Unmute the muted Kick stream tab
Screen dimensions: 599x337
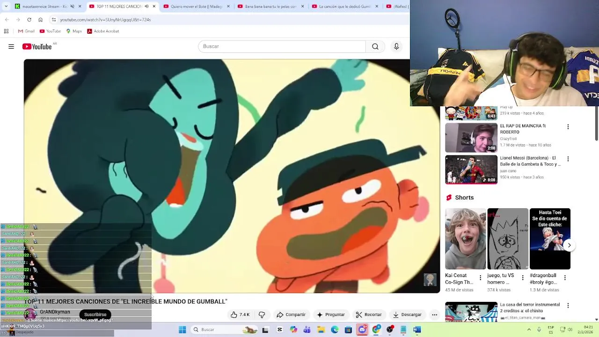72,7
